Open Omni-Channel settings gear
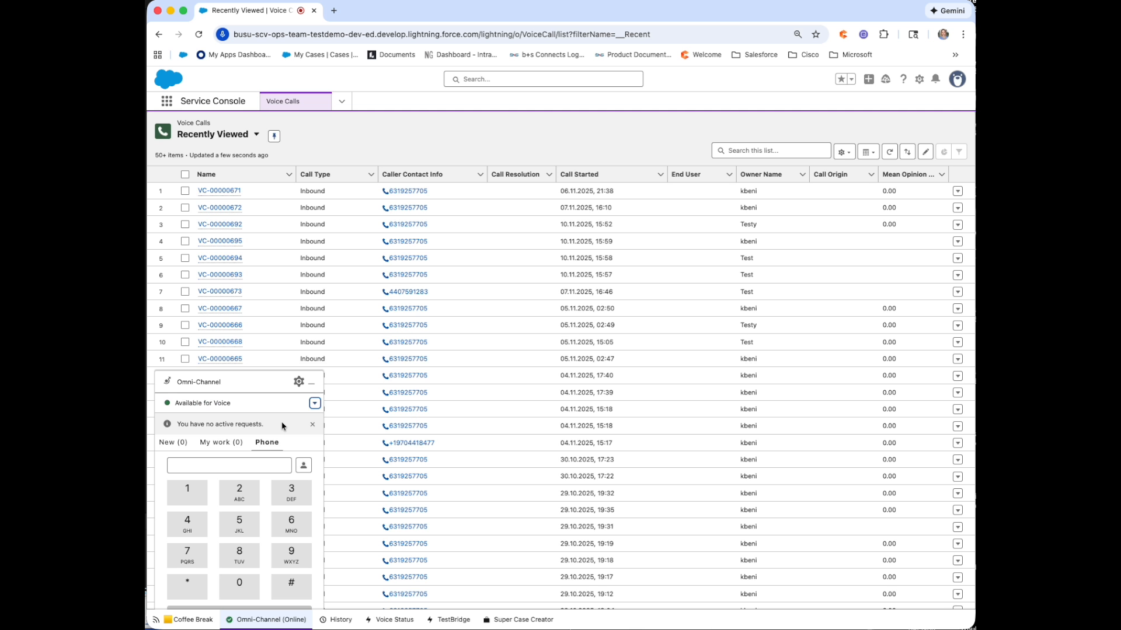The width and height of the screenshot is (1121, 630). (298, 381)
